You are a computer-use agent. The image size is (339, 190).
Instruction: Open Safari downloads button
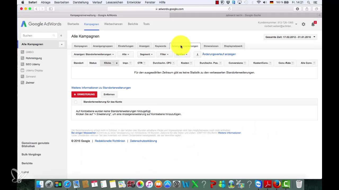[x=297, y=9]
